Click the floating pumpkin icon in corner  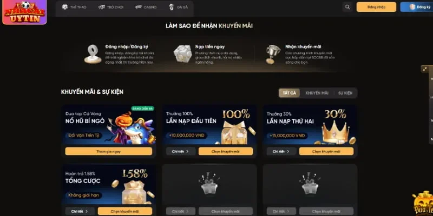pos(423,204)
